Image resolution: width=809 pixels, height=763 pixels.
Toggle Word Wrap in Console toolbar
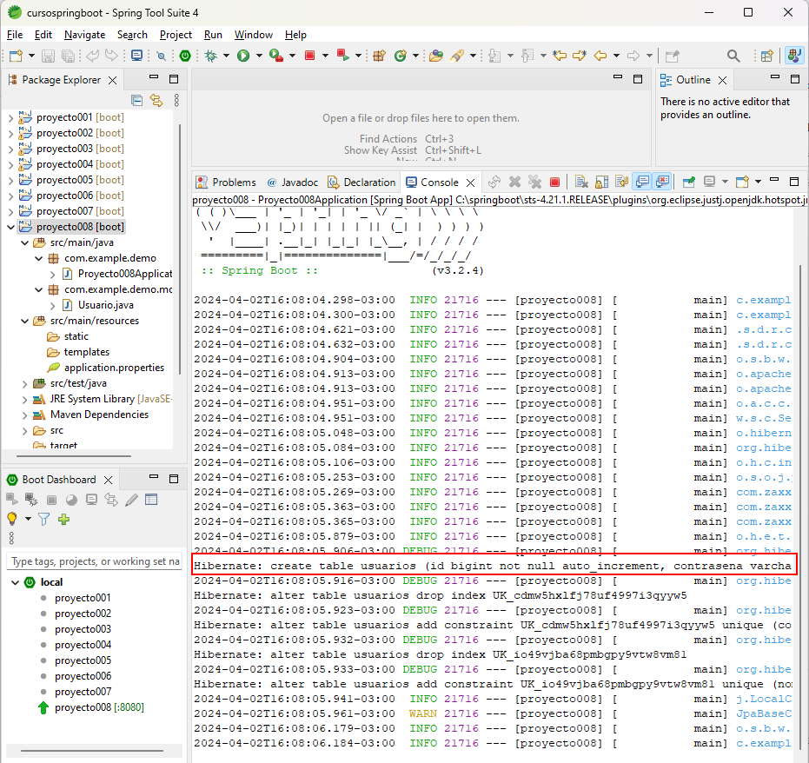(621, 182)
